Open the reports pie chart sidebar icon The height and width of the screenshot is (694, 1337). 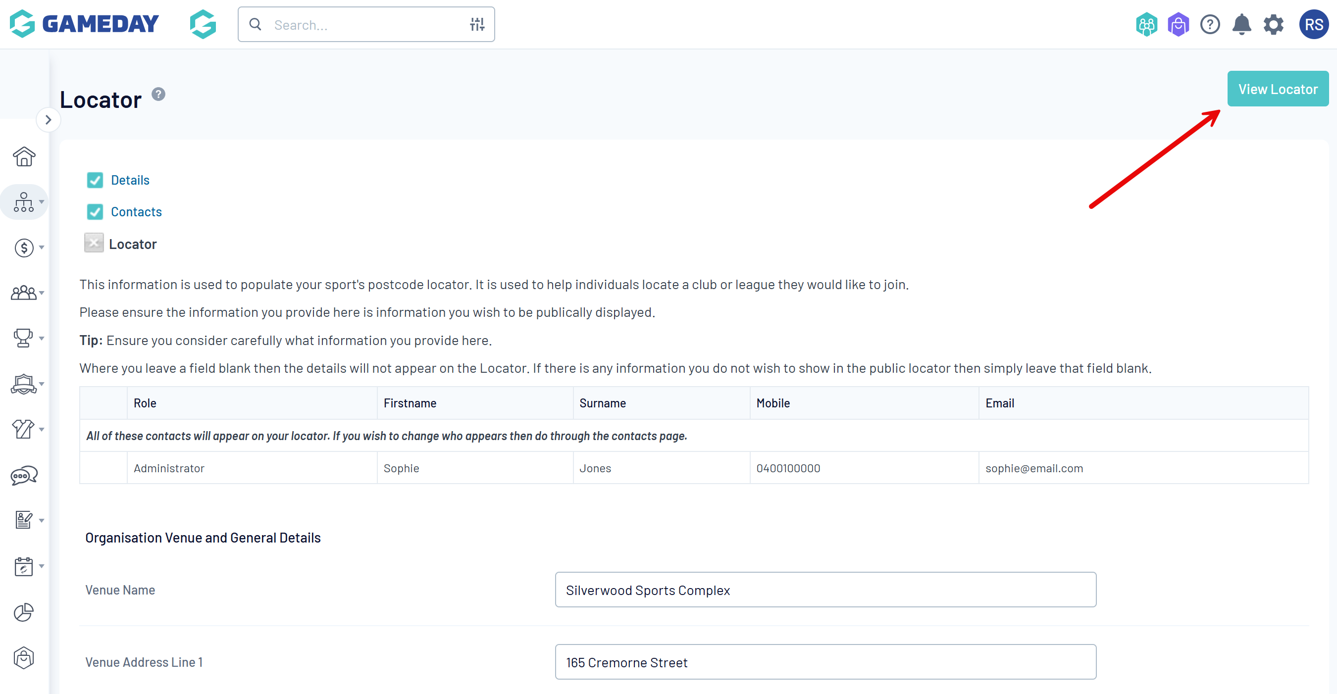click(x=24, y=612)
